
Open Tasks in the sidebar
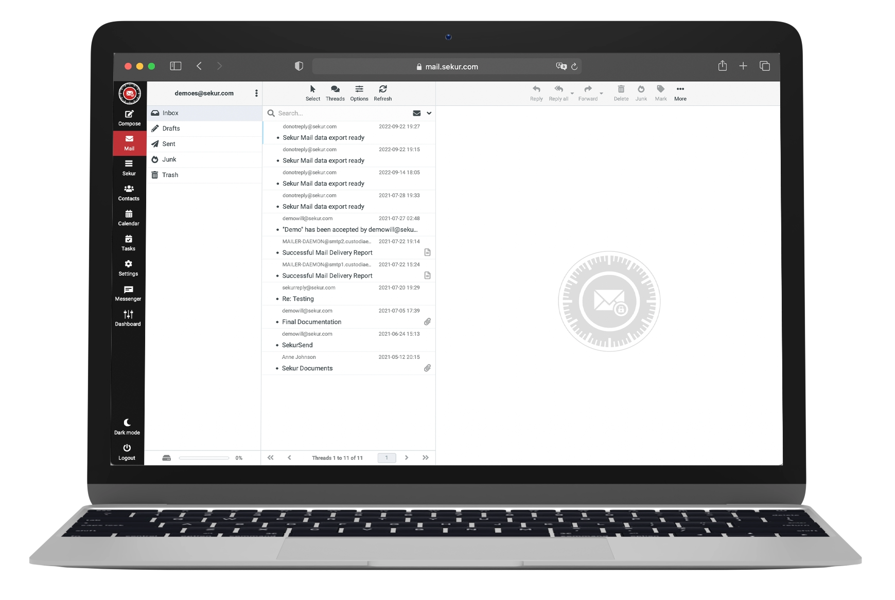click(129, 243)
